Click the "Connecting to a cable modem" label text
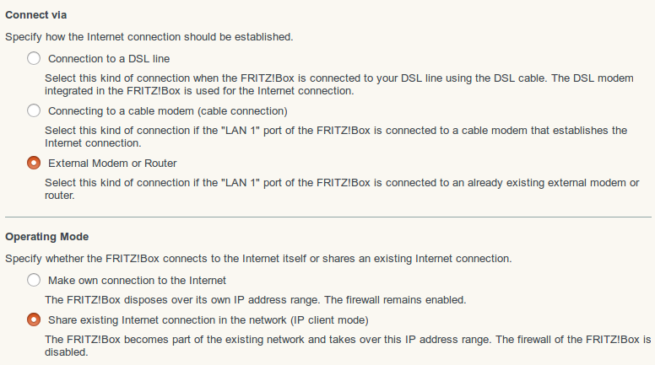Viewport: 655px width, 365px height. (168, 110)
